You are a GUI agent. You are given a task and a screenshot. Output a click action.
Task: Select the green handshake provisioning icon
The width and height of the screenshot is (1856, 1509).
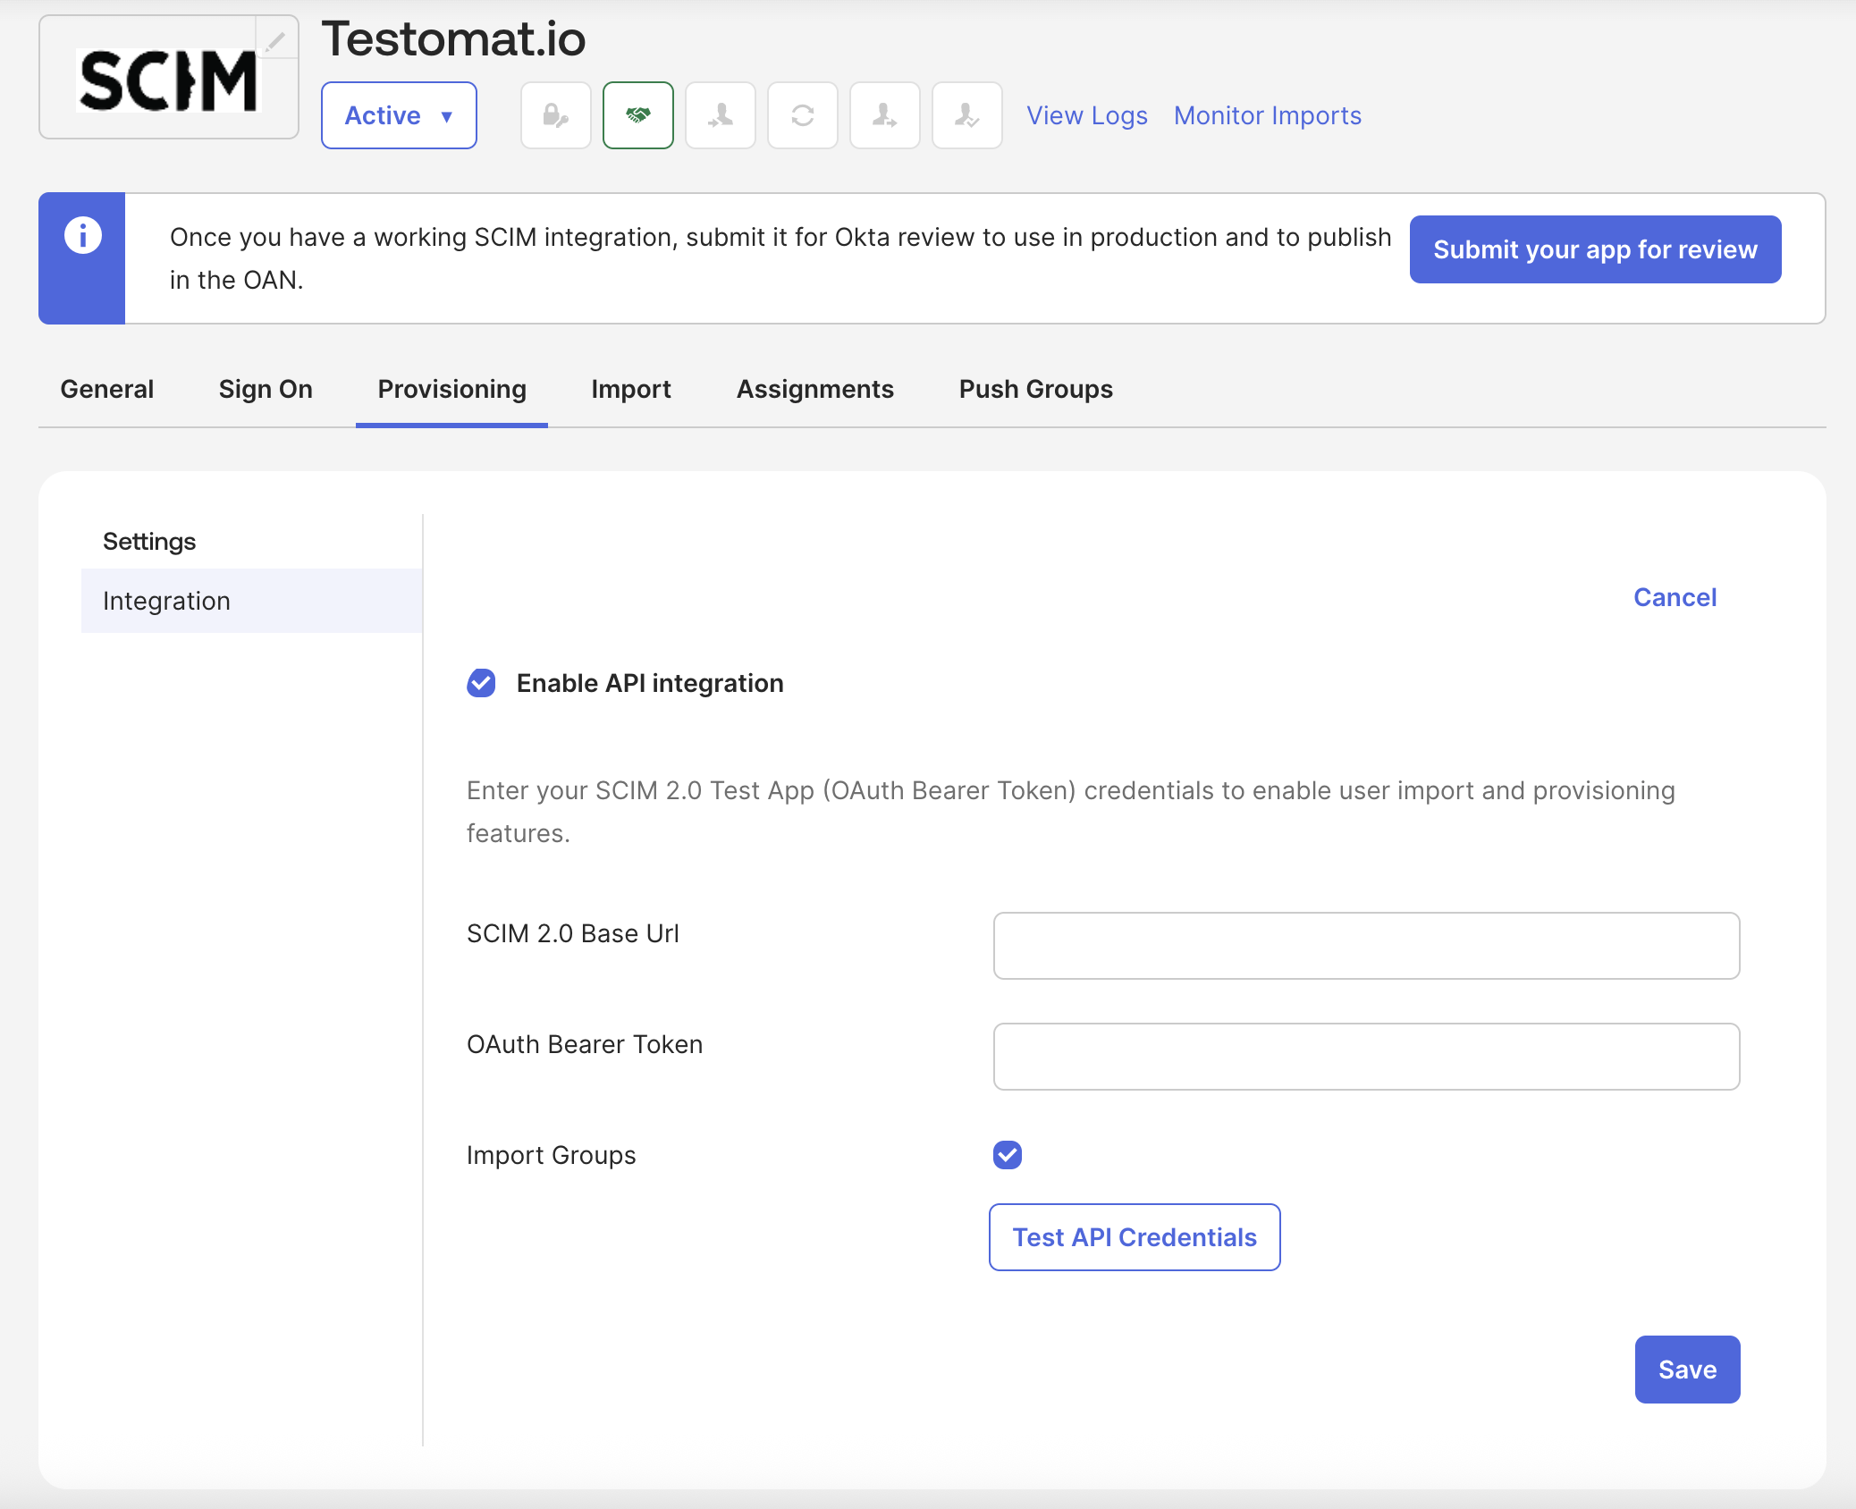point(637,114)
